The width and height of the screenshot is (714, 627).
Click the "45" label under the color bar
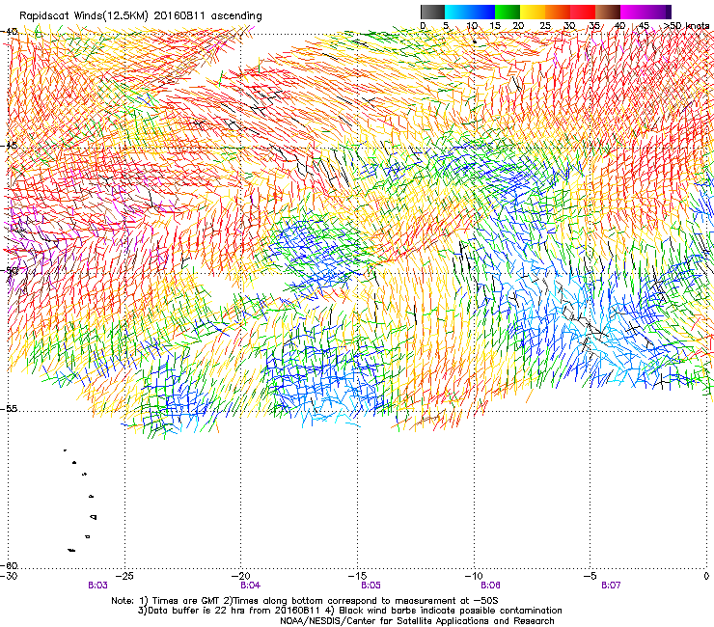coord(643,26)
